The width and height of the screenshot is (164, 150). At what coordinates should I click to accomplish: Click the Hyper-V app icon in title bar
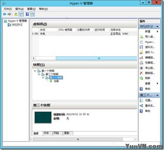click(x=4, y=3)
